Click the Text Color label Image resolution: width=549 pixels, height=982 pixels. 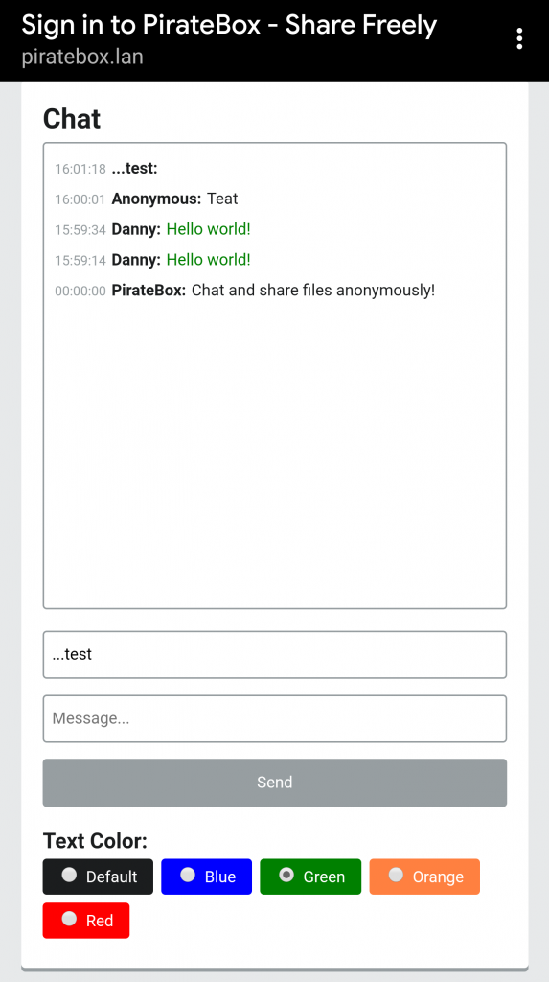(x=95, y=840)
